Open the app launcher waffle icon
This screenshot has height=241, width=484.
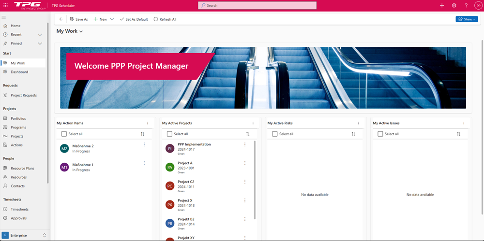5,5
